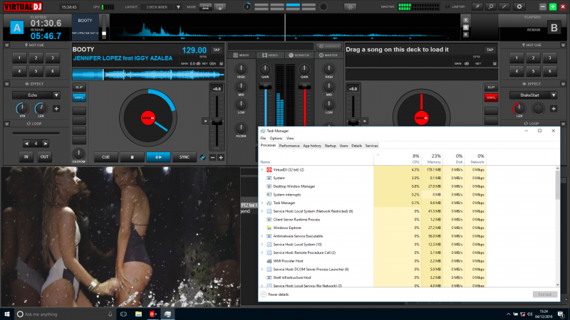570x320 pixels.
Task: Select the SCRATCH mixer tab
Action: pyautogui.click(x=299, y=55)
